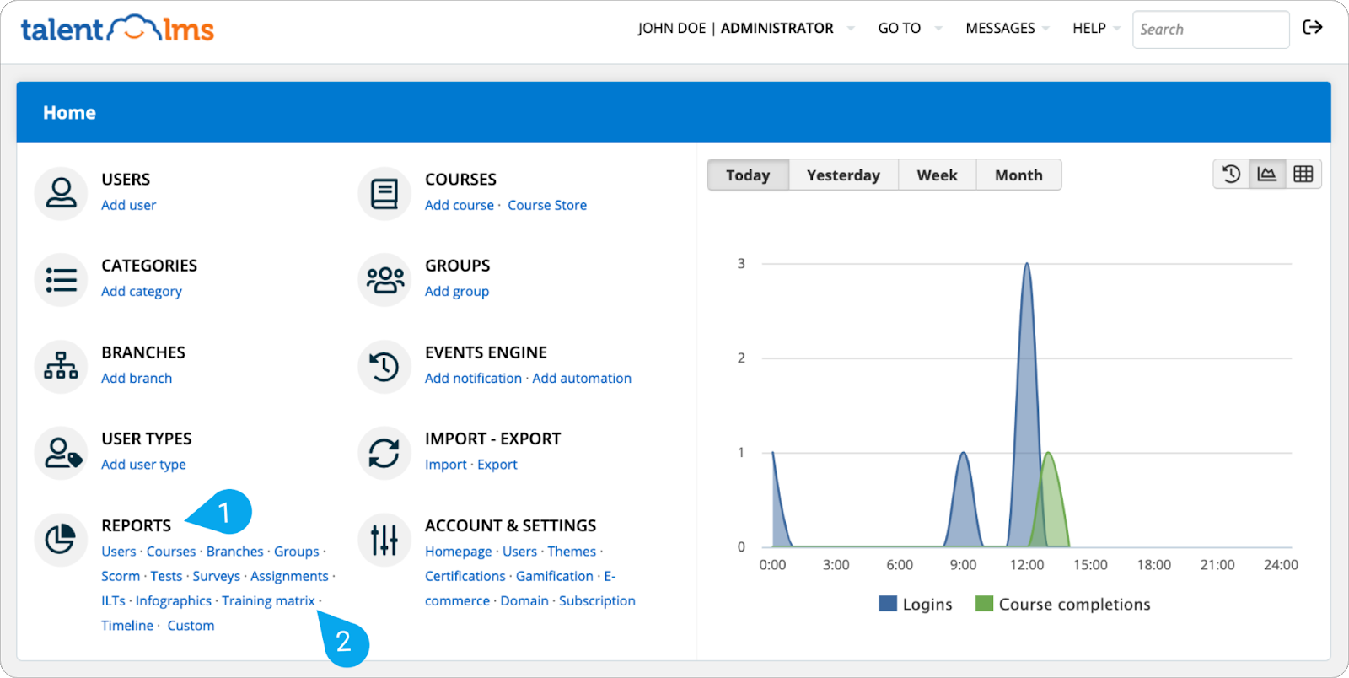Open the Scorm report link
Image resolution: width=1349 pixels, height=678 pixels.
click(x=121, y=576)
